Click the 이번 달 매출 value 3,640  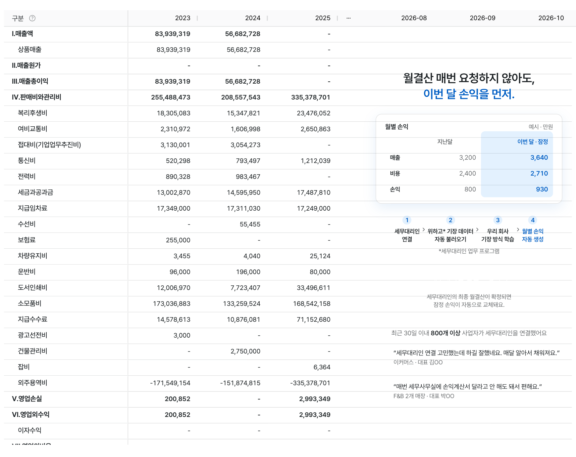(x=539, y=157)
